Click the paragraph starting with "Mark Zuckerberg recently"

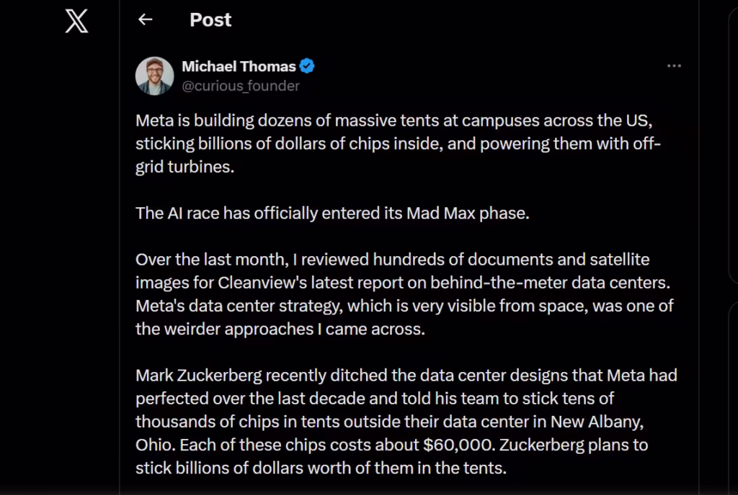click(x=406, y=422)
